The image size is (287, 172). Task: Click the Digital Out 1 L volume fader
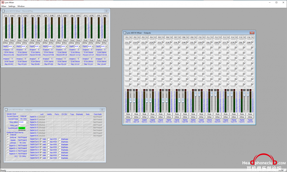point(131,100)
